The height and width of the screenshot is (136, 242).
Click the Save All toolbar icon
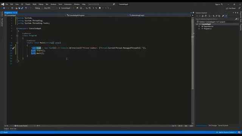pyautogui.click(x=22, y=8)
